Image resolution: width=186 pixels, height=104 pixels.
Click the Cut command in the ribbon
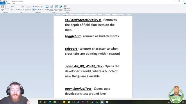(7, 6)
